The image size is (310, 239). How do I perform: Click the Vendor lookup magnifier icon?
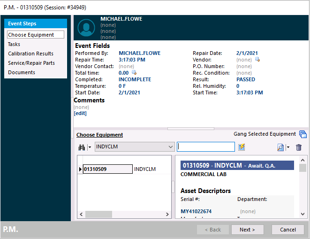point(257,60)
